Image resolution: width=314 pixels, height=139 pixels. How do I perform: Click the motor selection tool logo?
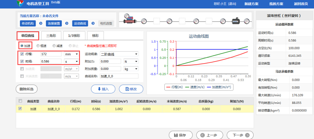[x=20, y=3]
